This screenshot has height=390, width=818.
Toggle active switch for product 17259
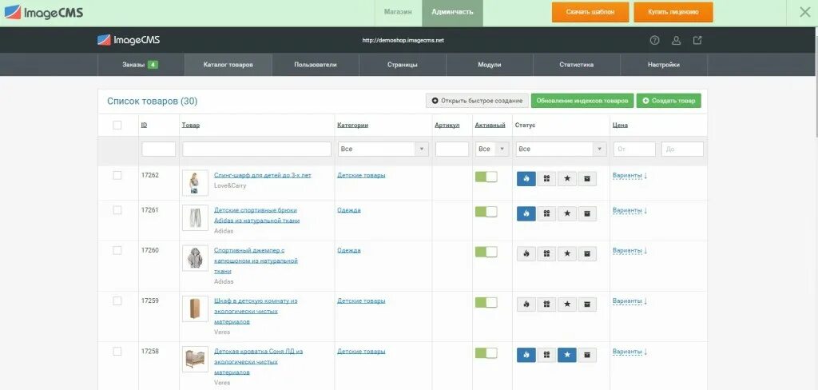(x=486, y=303)
